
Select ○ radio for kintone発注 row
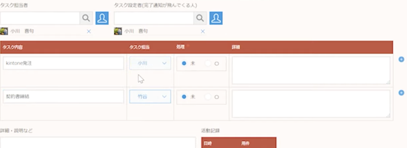click(216, 63)
